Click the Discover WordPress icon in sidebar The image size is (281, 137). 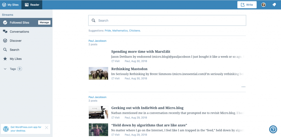[5, 41]
